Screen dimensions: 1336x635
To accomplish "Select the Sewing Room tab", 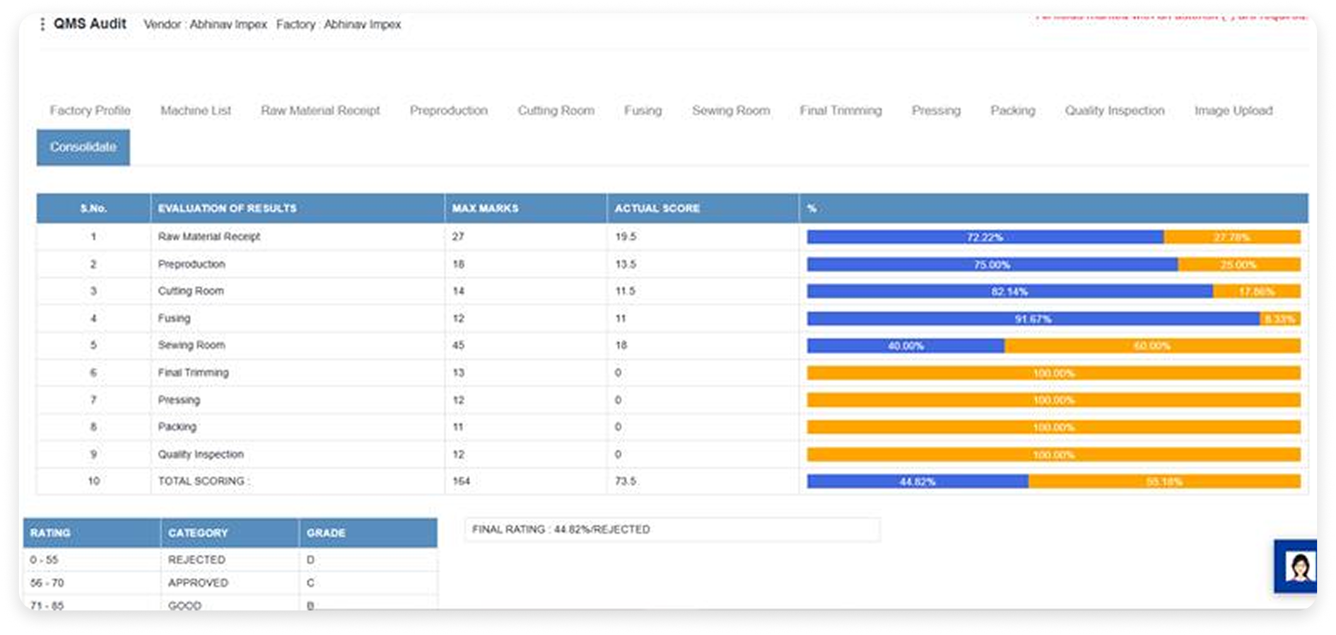I will tap(730, 111).
